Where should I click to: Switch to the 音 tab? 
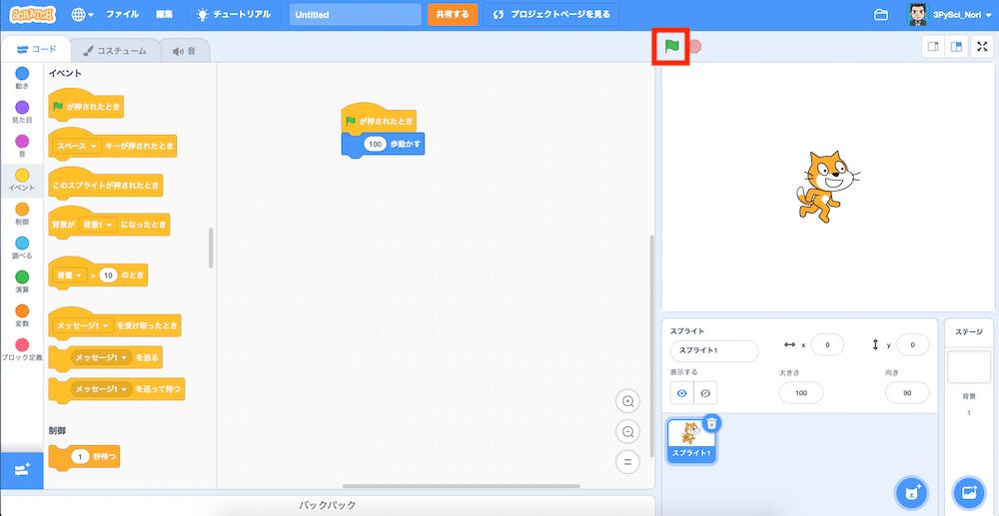184,50
